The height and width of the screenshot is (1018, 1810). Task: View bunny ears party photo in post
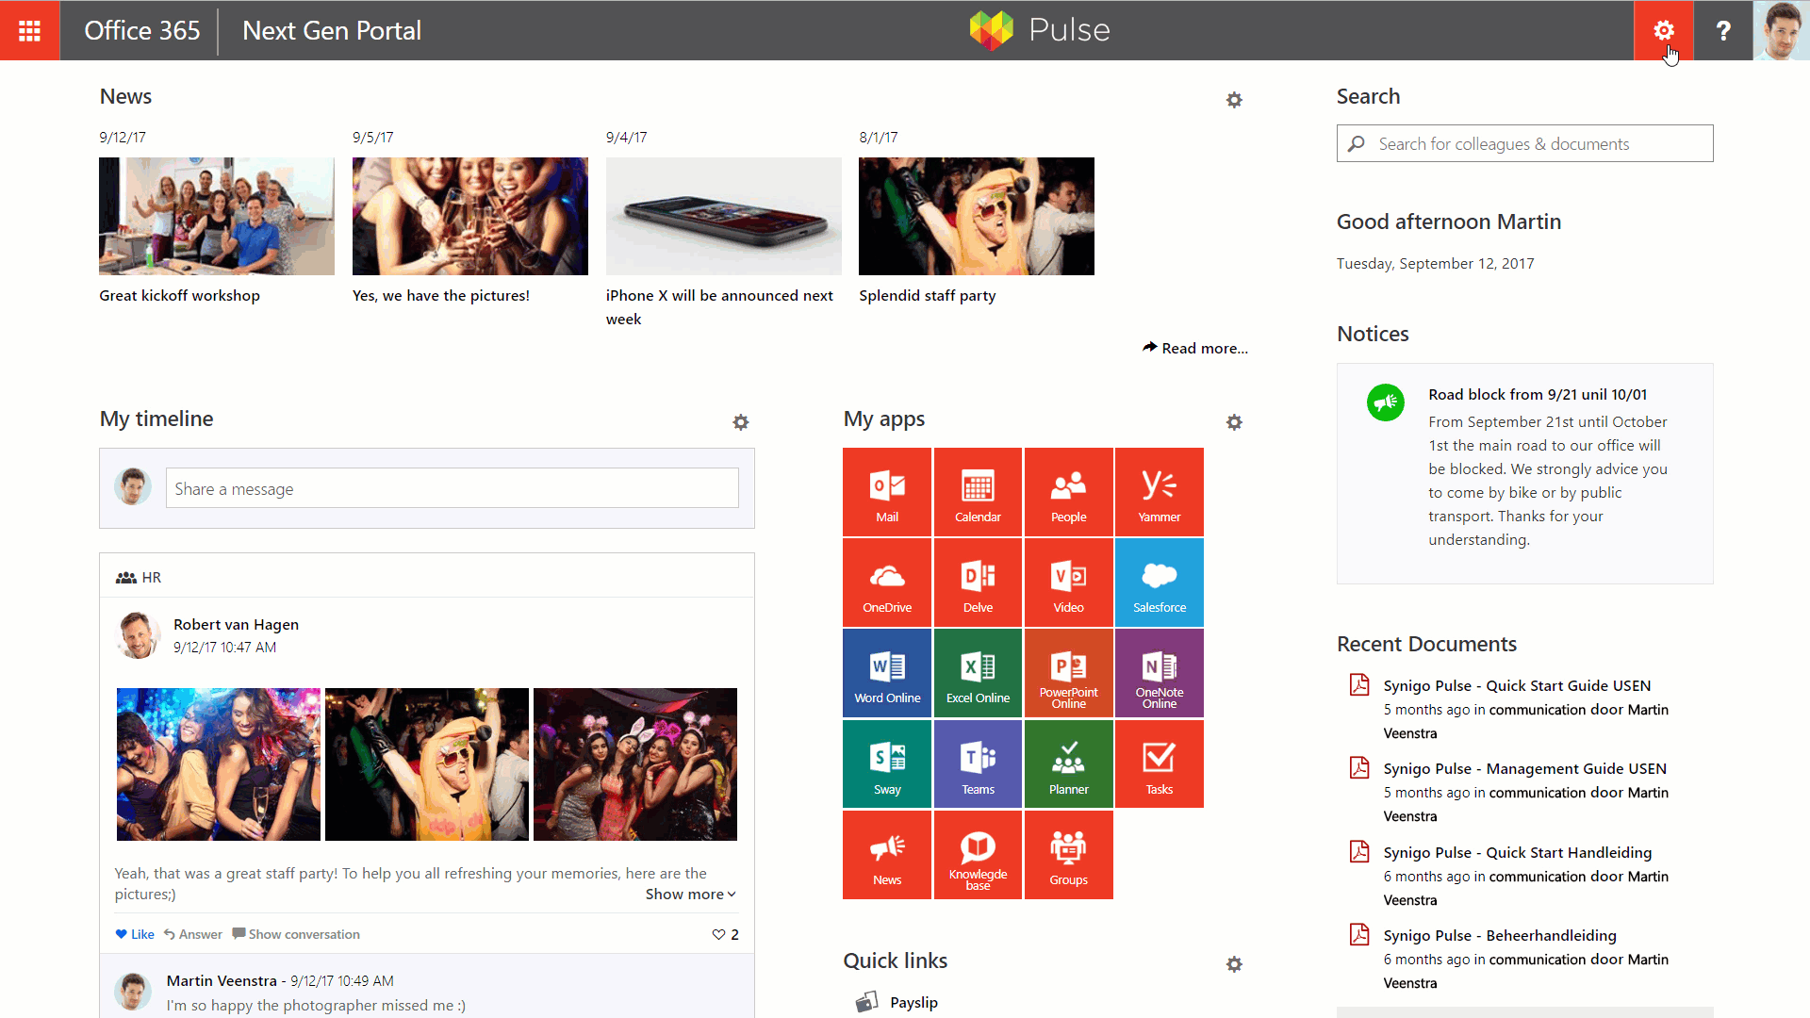(x=635, y=764)
